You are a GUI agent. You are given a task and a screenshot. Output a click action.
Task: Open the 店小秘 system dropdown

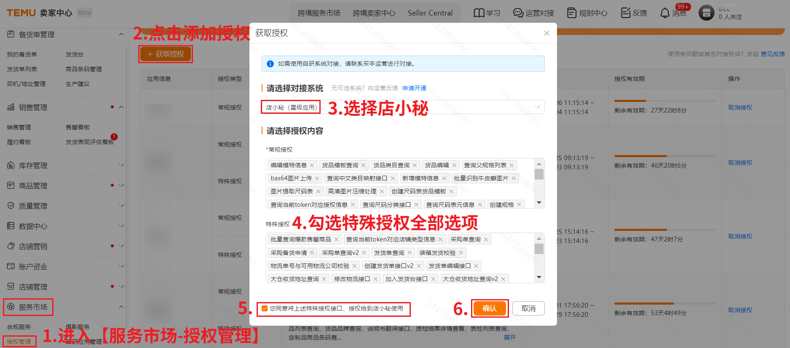(537, 107)
